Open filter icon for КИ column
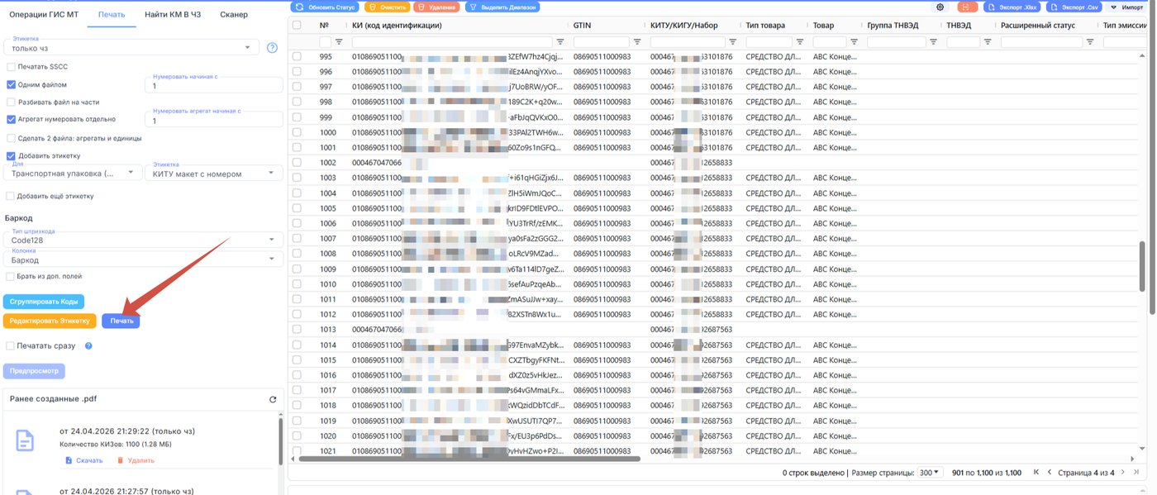 click(x=559, y=41)
